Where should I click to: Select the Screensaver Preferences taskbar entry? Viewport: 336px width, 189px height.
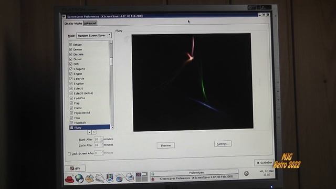click(194, 177)
